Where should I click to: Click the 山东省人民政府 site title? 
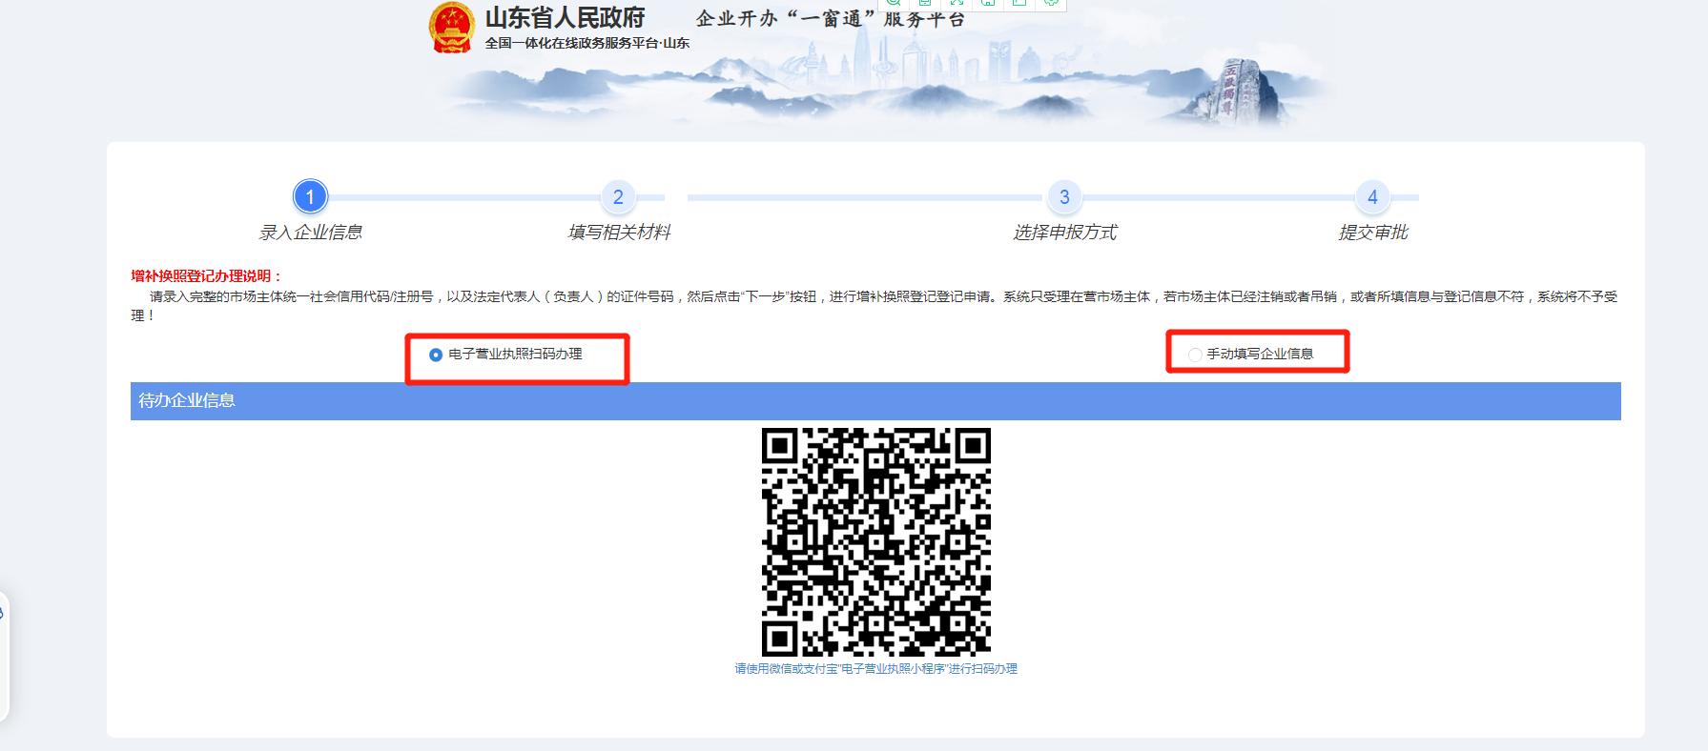coord(565,18)
